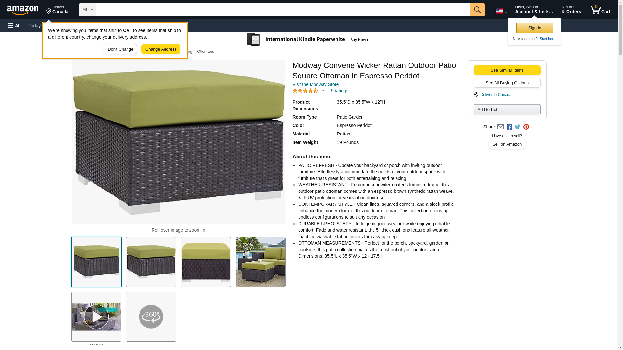Open the Amazon logo home link
623x350 pixels.
tap(23, 10)
